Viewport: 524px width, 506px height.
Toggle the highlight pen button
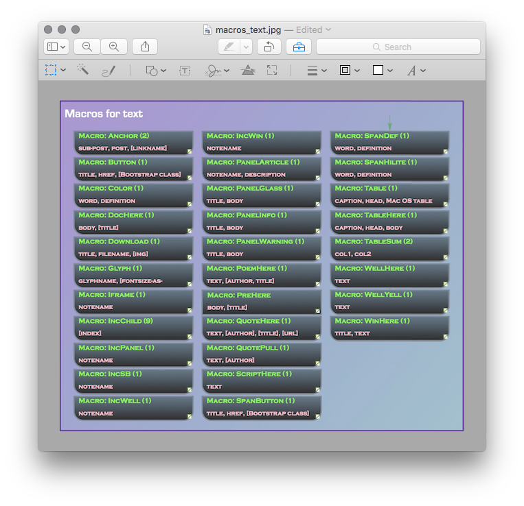[x=228, y=47]
